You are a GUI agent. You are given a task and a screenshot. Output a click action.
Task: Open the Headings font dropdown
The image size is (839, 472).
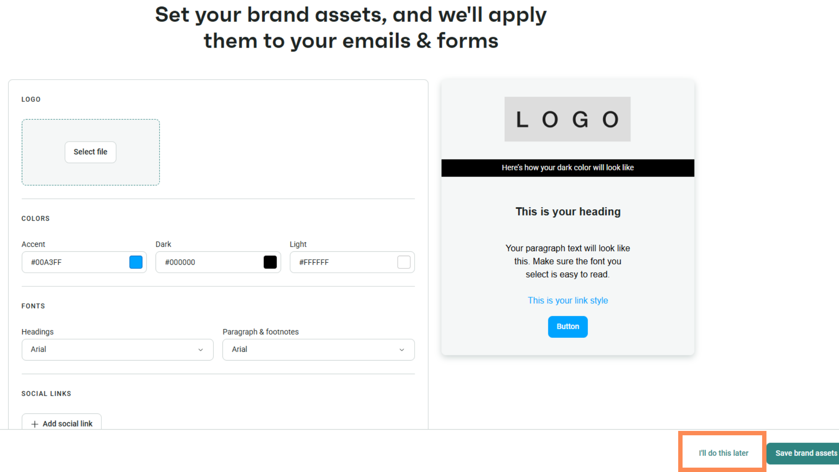point(117,350)
